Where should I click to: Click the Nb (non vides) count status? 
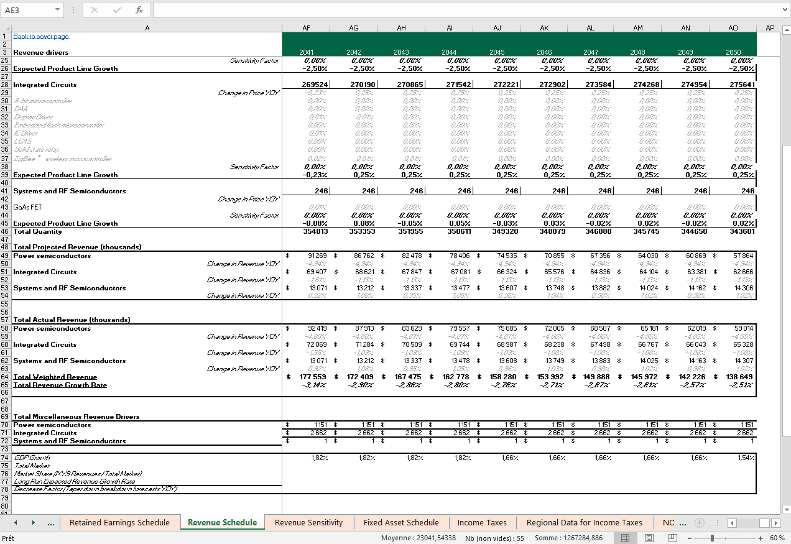495,538
